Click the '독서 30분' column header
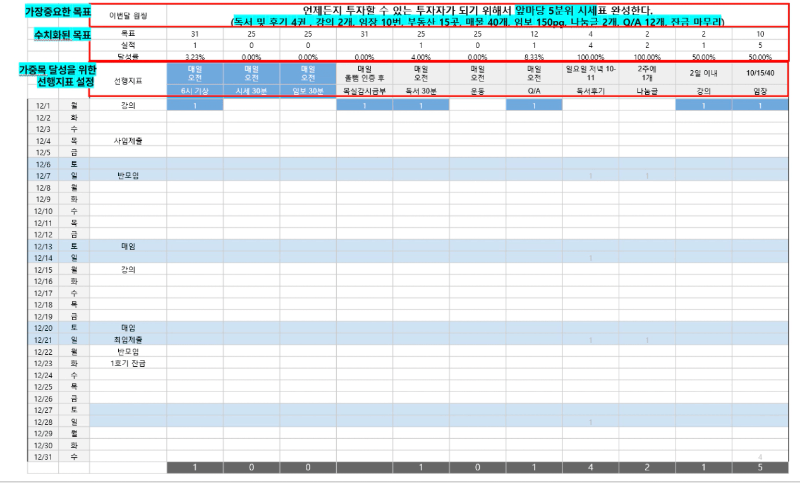Screen dimensions: 800x483 click(421, 91)
